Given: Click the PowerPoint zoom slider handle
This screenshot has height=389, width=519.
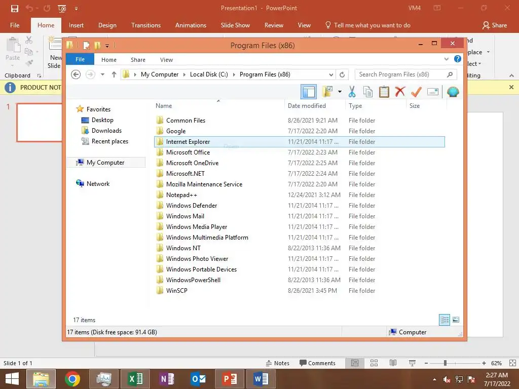Looking at the screenshot, I should (x=445, y=363).
